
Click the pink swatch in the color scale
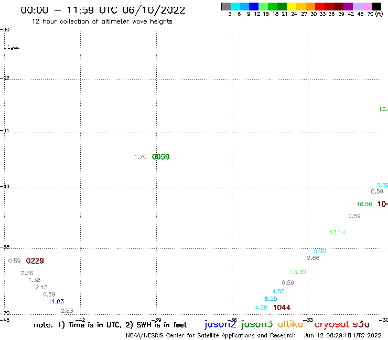pyautogui.click(x=367, y=7)
